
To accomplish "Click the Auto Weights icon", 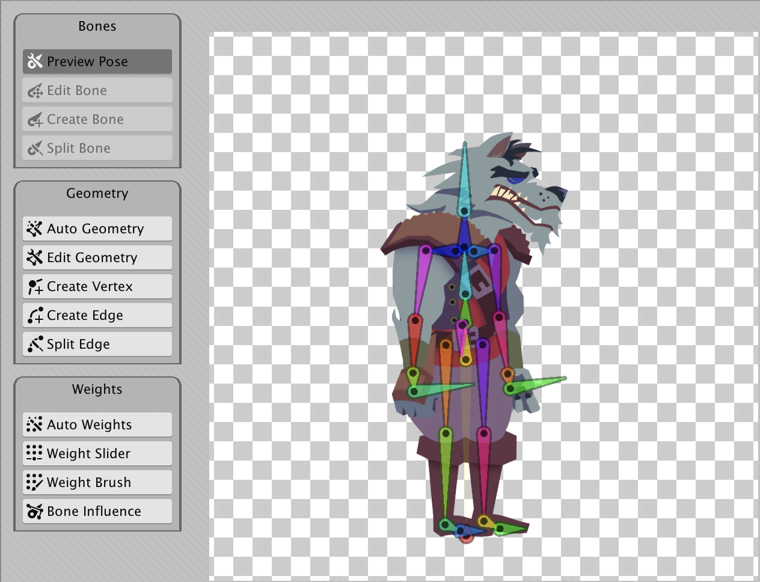I will (x=35, y=424).
